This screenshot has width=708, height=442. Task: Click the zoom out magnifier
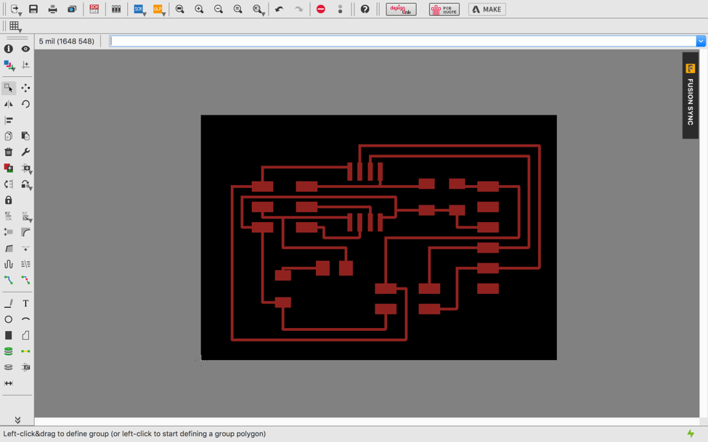[x=219, y=9]
